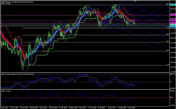Viewport: 176px width, 109px height.
Task: Click the 1 Jun 2009 date label
Action: [x=82, y=108]
